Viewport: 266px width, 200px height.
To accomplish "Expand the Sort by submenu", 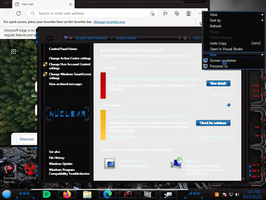I will coord(234,20).
